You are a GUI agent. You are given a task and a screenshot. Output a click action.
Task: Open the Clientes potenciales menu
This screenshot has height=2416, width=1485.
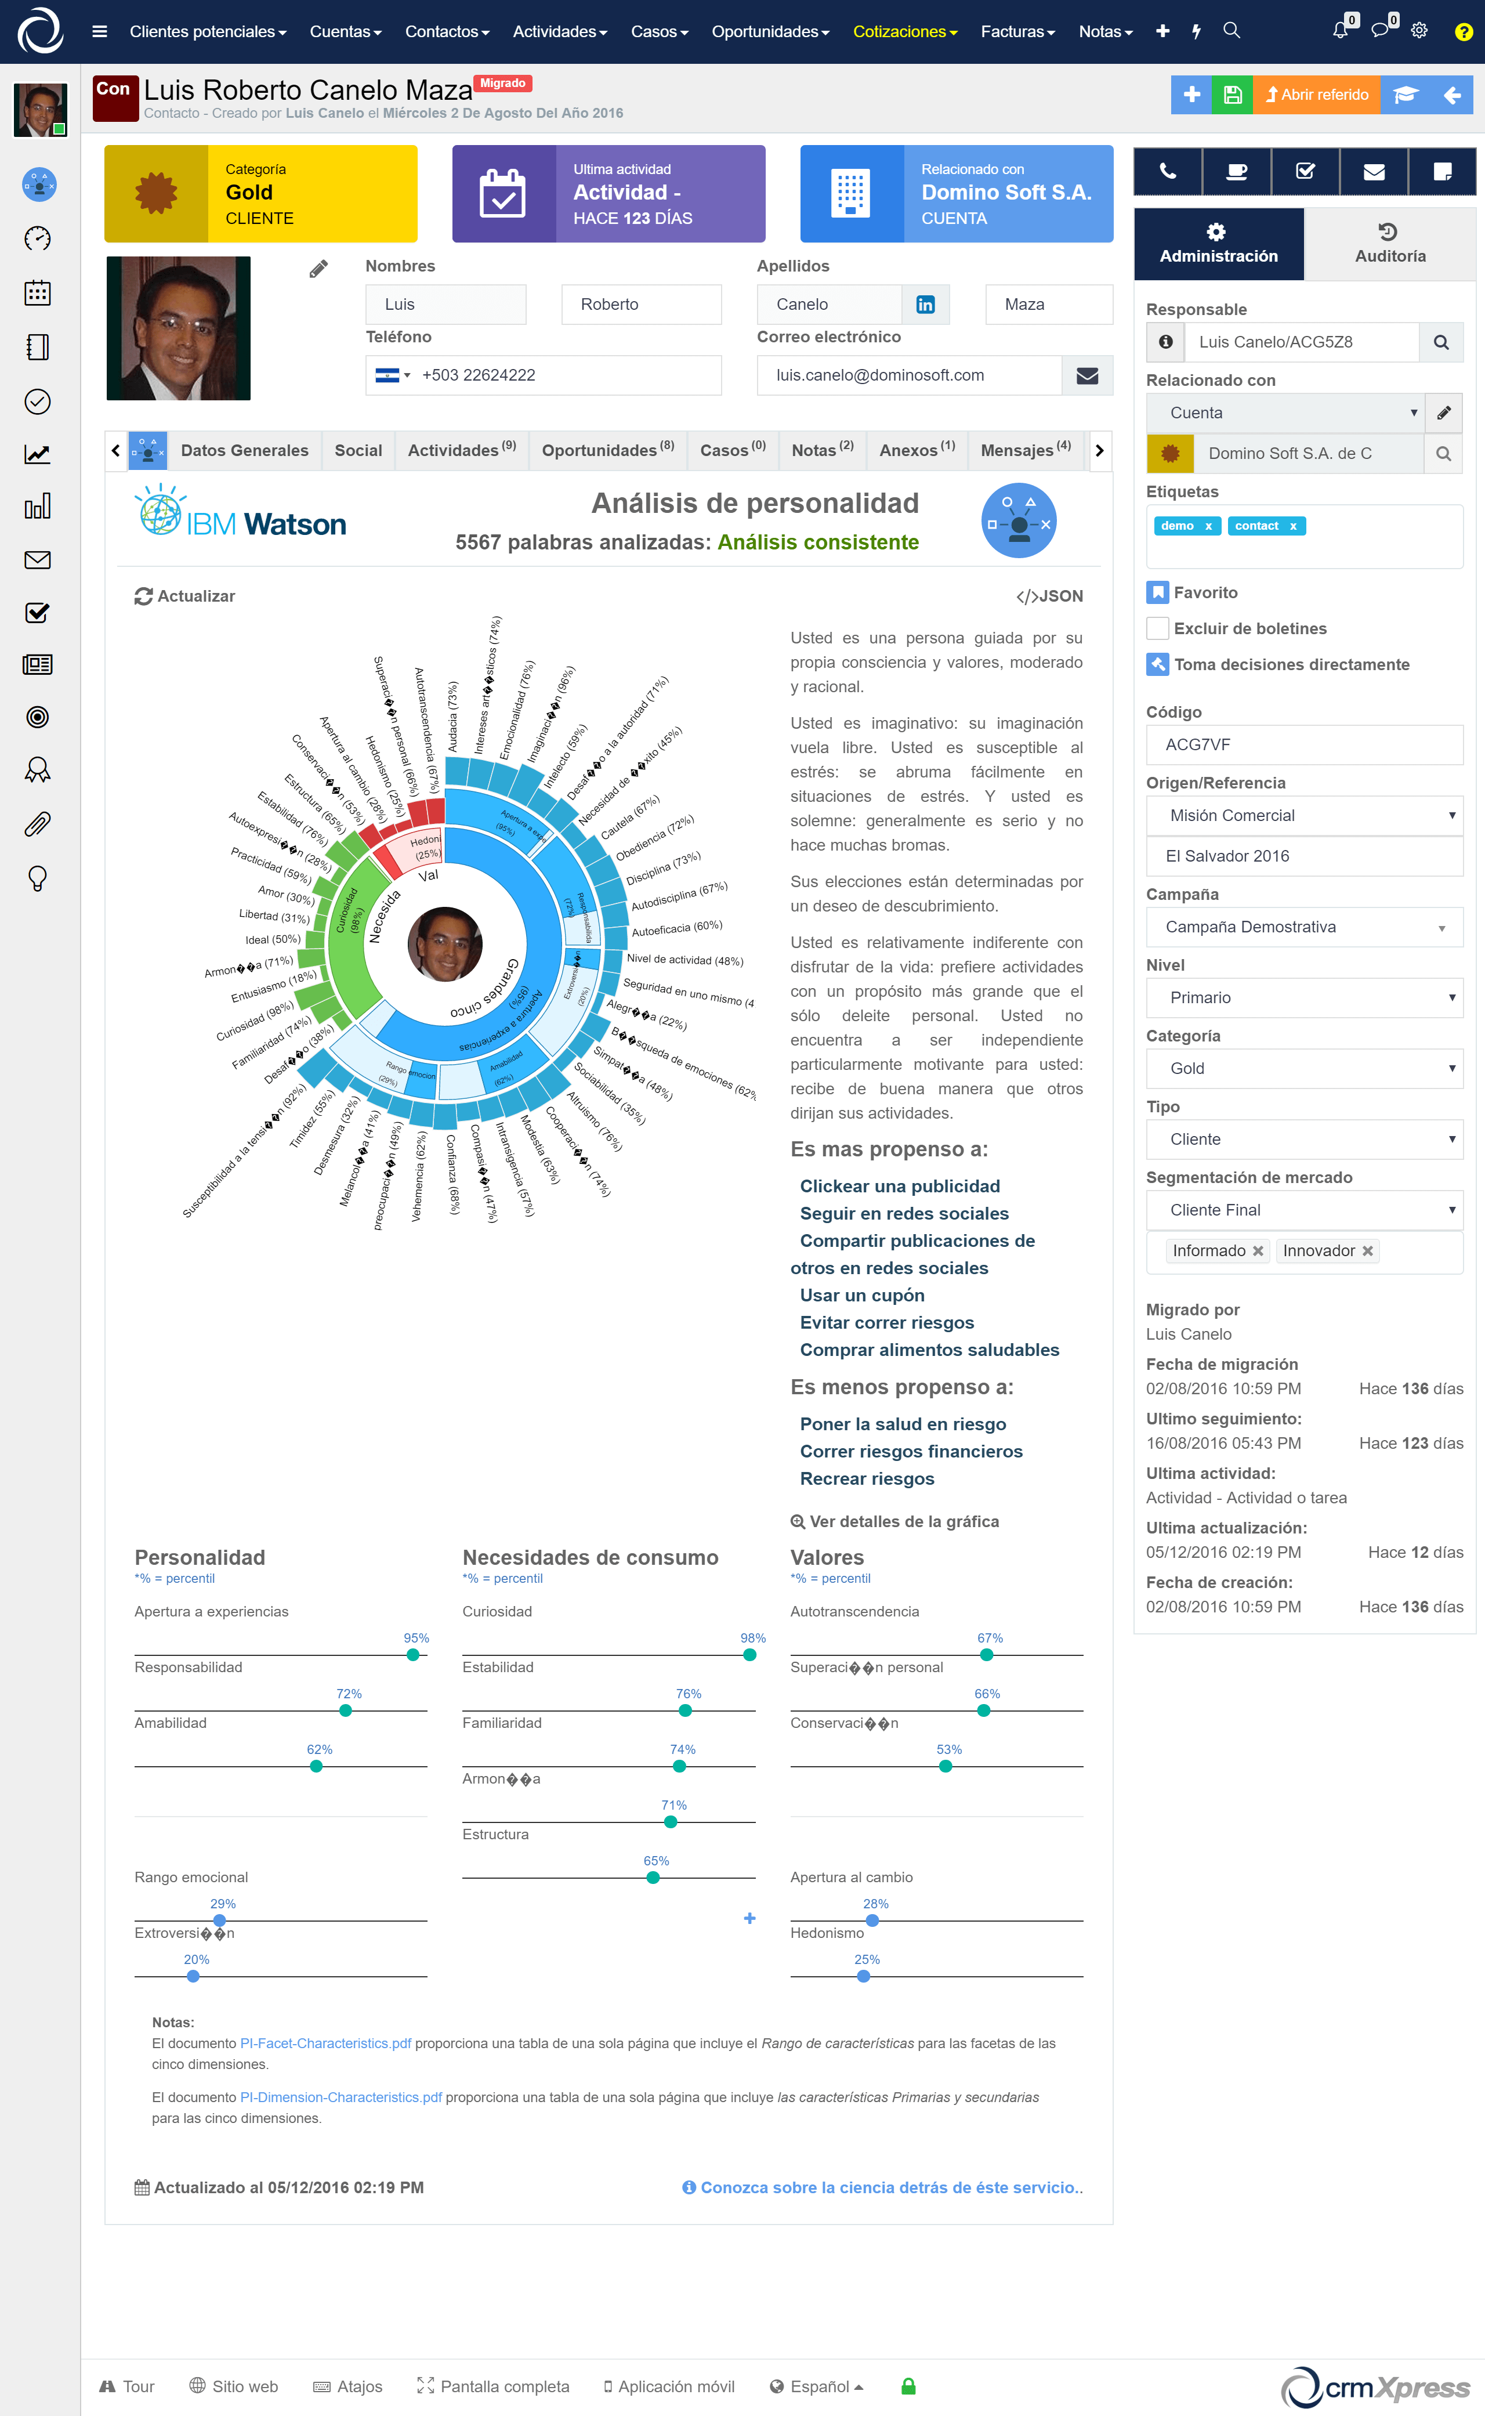click(x=208, y=31)
